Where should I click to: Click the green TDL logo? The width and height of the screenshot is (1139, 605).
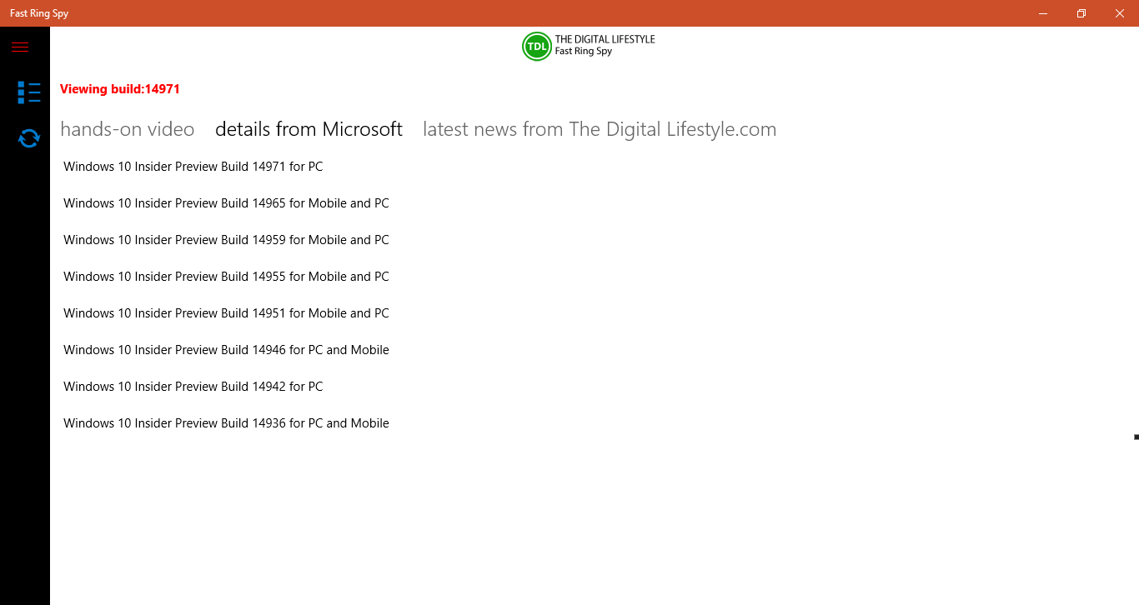pos(537,47)
